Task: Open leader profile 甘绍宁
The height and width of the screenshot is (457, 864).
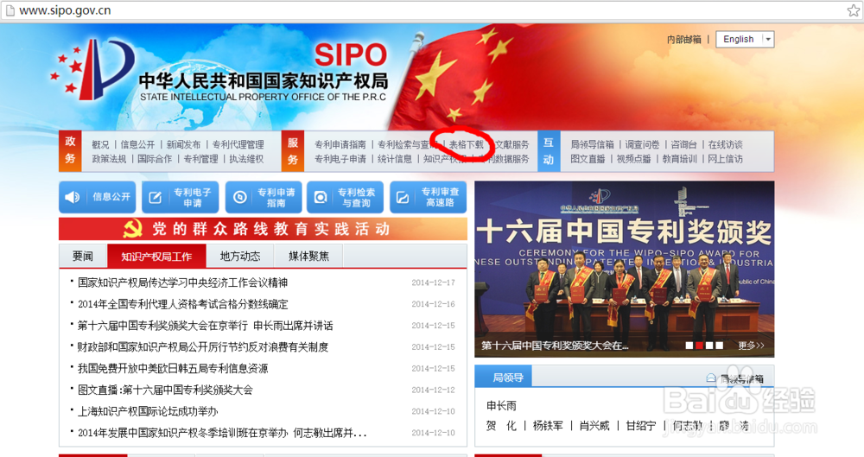Action: [641, 426]
